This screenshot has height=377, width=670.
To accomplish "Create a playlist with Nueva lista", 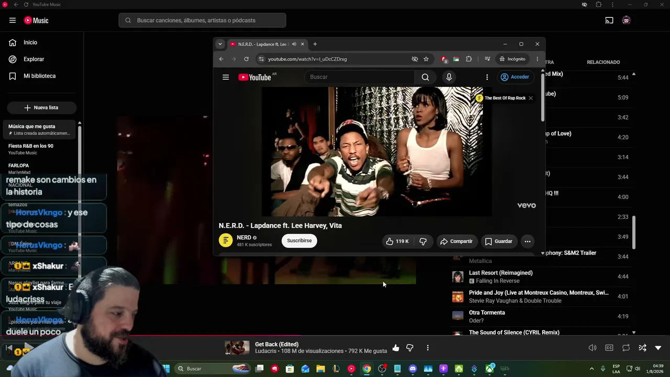I will (42, 107).
